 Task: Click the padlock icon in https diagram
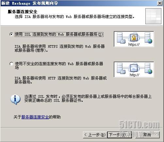click(x=134, y=38)
